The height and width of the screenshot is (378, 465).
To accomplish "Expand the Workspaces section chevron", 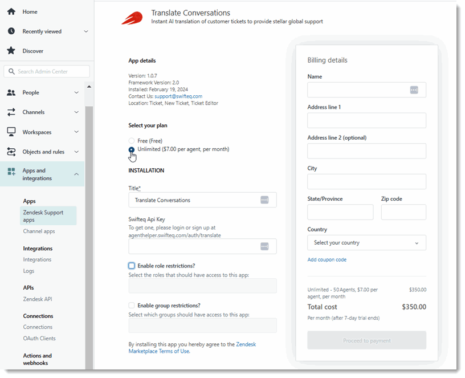I will point(76,132).
